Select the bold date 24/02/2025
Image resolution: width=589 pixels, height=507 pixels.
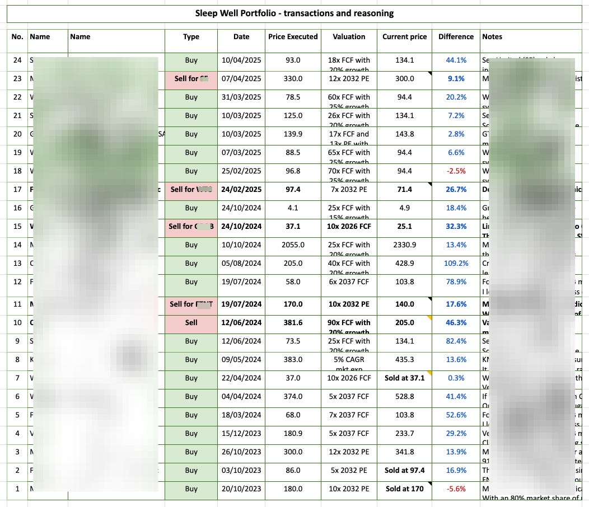(x=241, y=191)
